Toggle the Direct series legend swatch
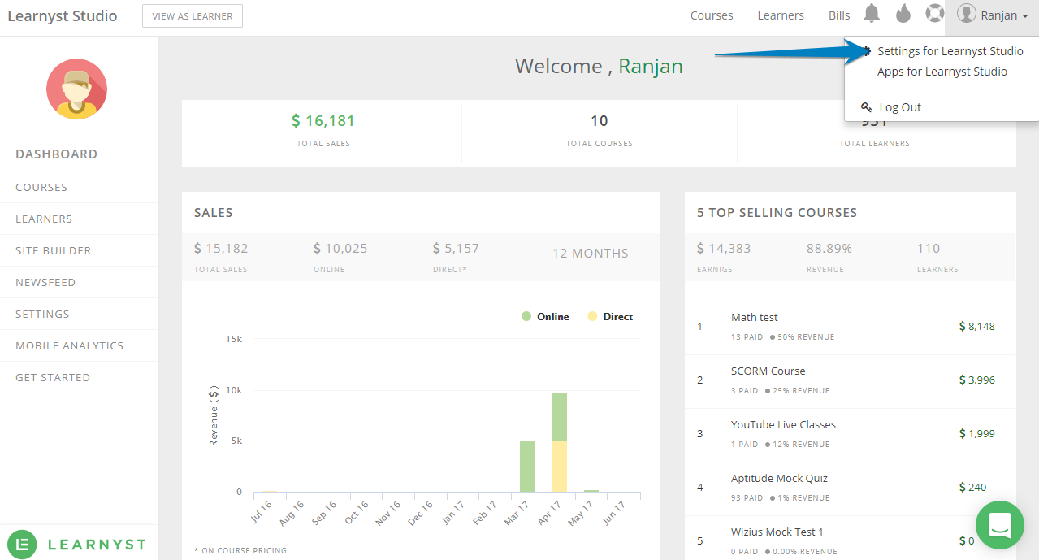The image size is (1039, 560). (593, 317)
